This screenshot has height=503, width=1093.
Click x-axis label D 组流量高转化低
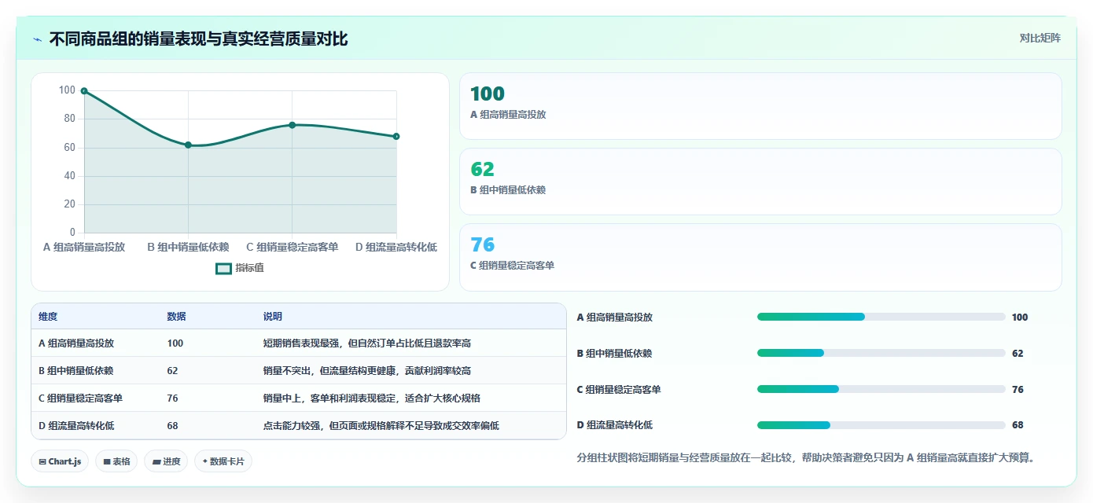point(396,247)
